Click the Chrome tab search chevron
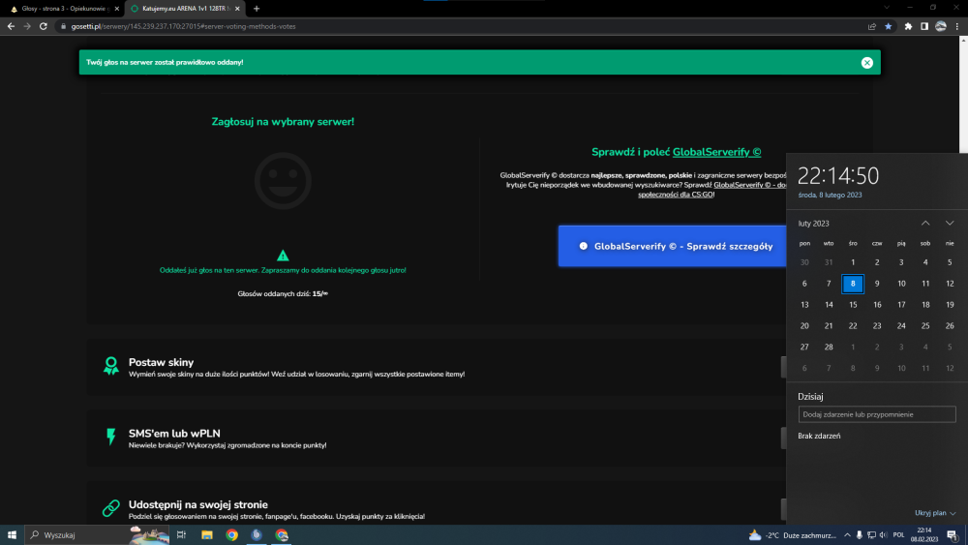The width and height of the screenshot is (968, 545). click(x=887, y=8)
